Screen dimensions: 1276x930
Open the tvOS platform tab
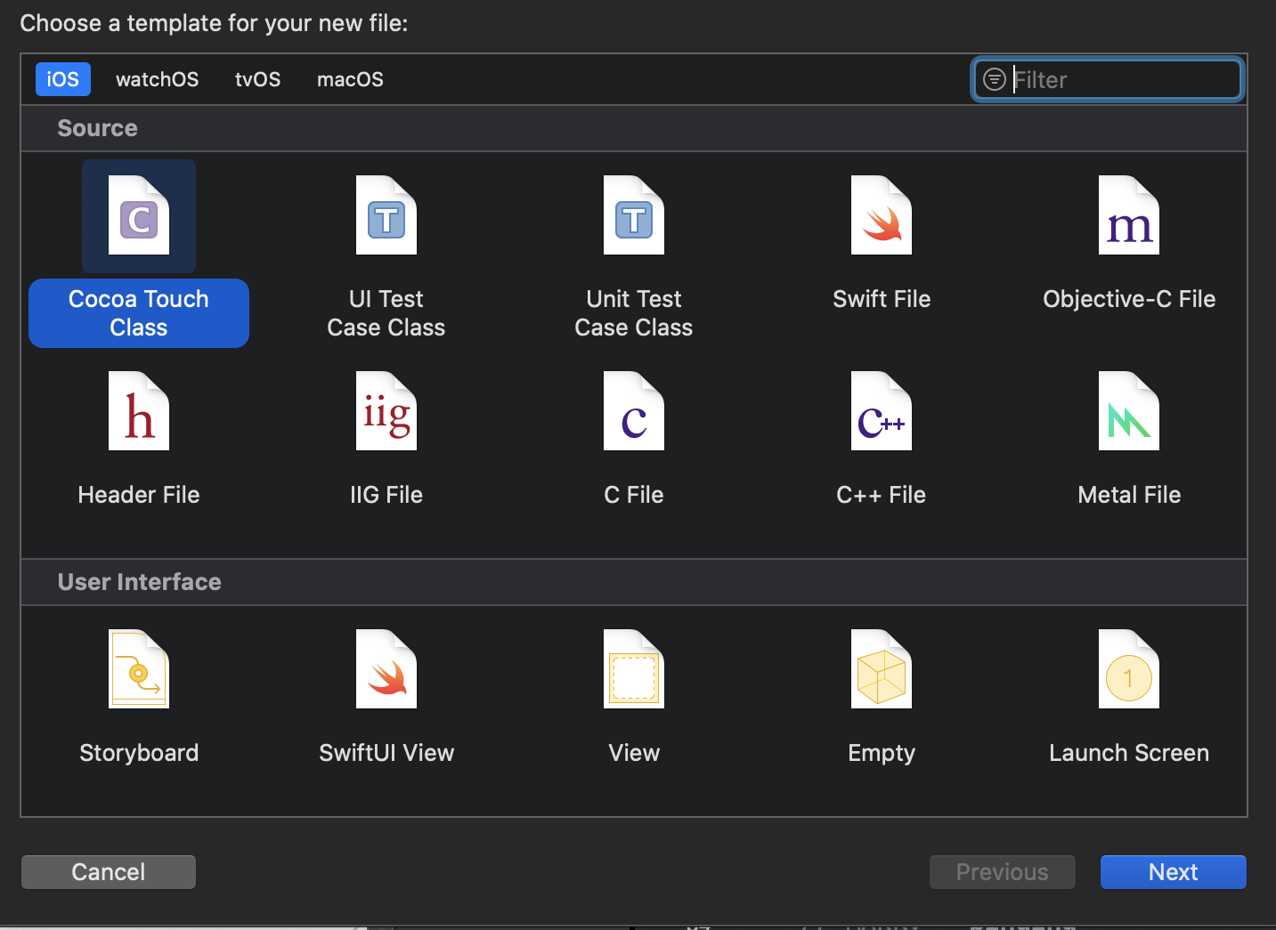(x=258, y=79)
